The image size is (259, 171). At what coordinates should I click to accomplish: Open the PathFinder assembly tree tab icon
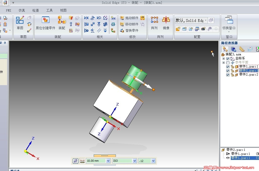click(225, 49)
